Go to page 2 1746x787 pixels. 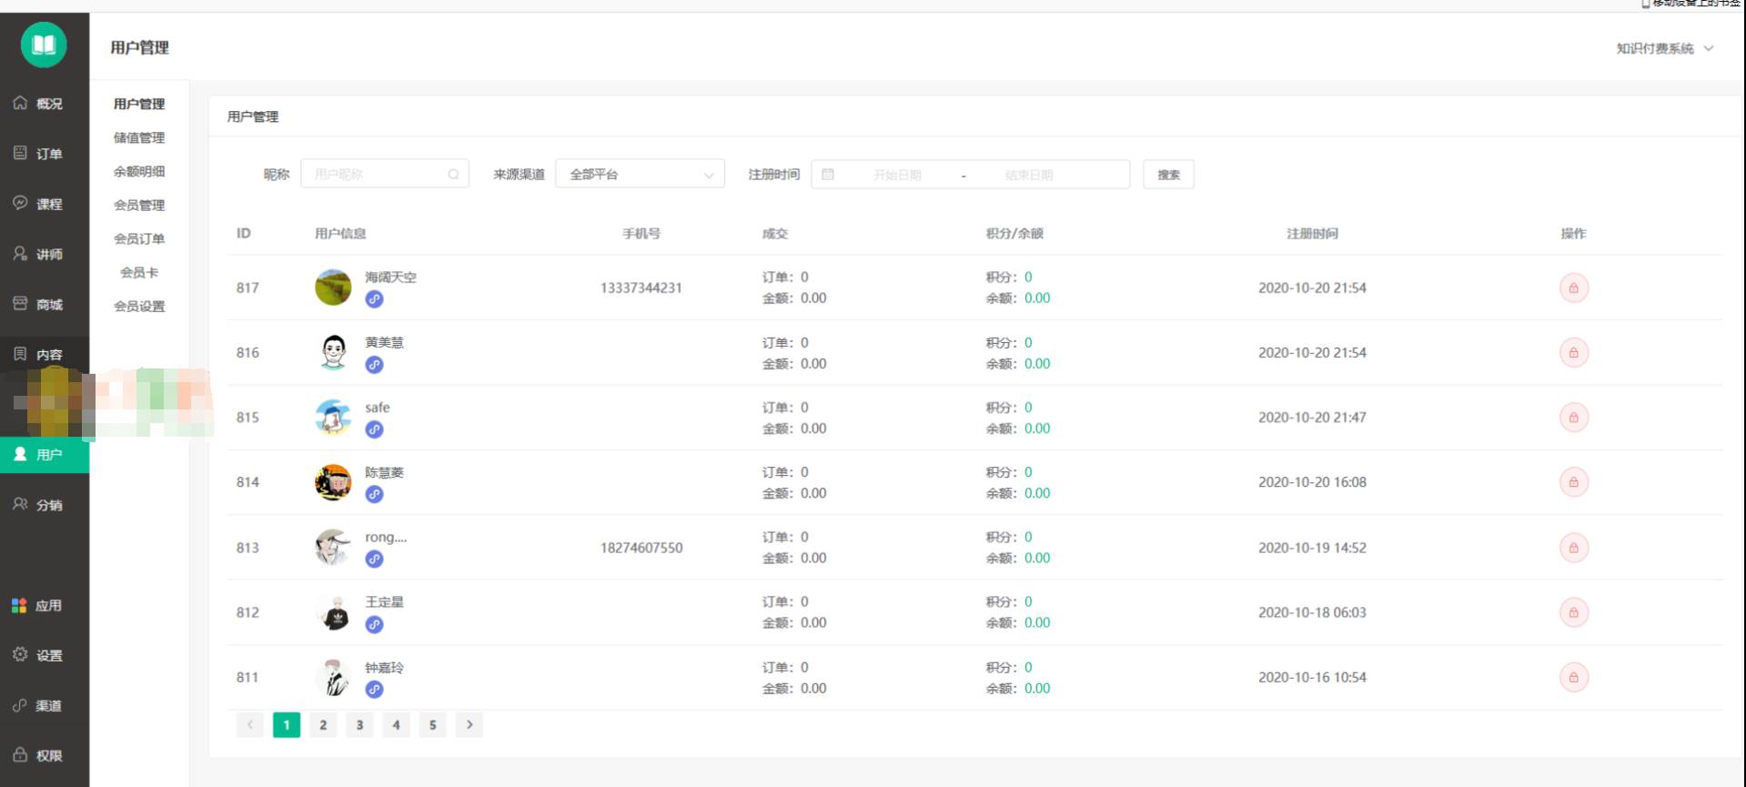(323, 724)
